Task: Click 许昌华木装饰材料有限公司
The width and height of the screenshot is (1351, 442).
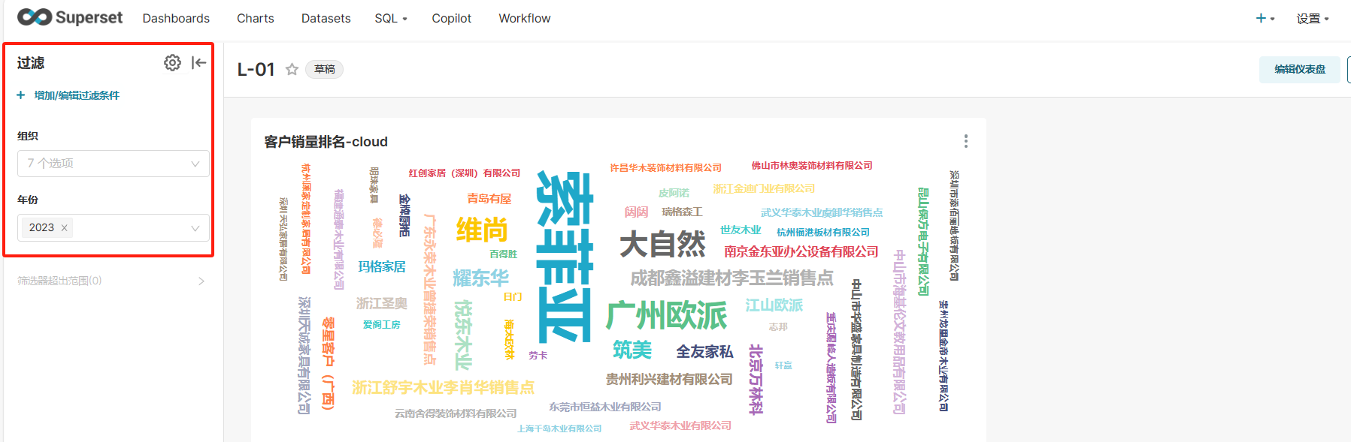Action: [666, 167]
